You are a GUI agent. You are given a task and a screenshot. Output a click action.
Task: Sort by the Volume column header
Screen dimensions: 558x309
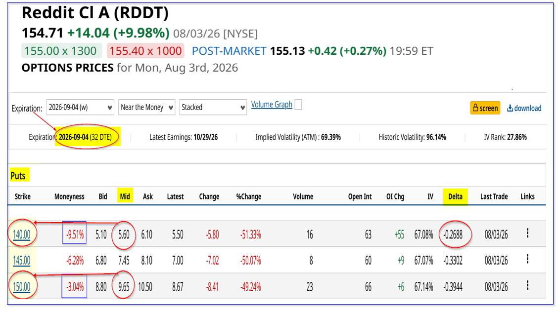coord(303,197)
